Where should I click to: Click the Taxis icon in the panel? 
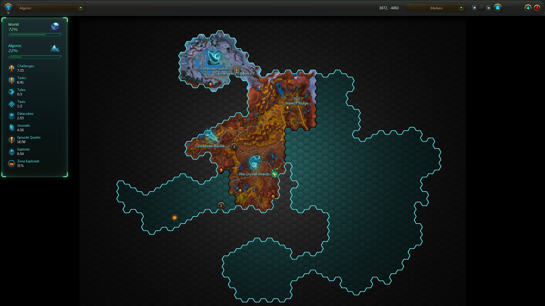pyautogui.click(x=11, y=104)
